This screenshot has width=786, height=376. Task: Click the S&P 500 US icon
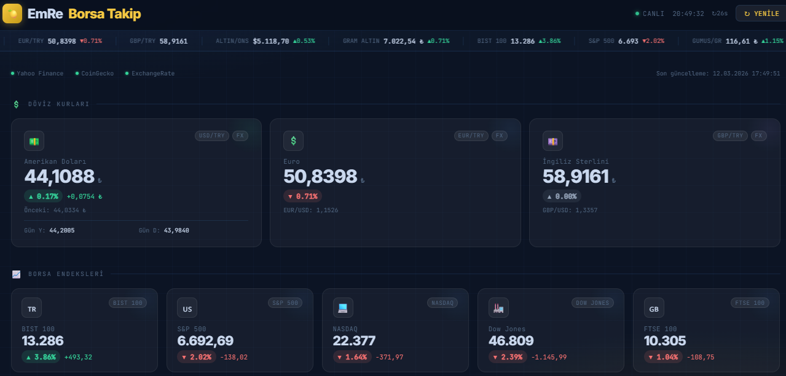click(x=187, y=308)
